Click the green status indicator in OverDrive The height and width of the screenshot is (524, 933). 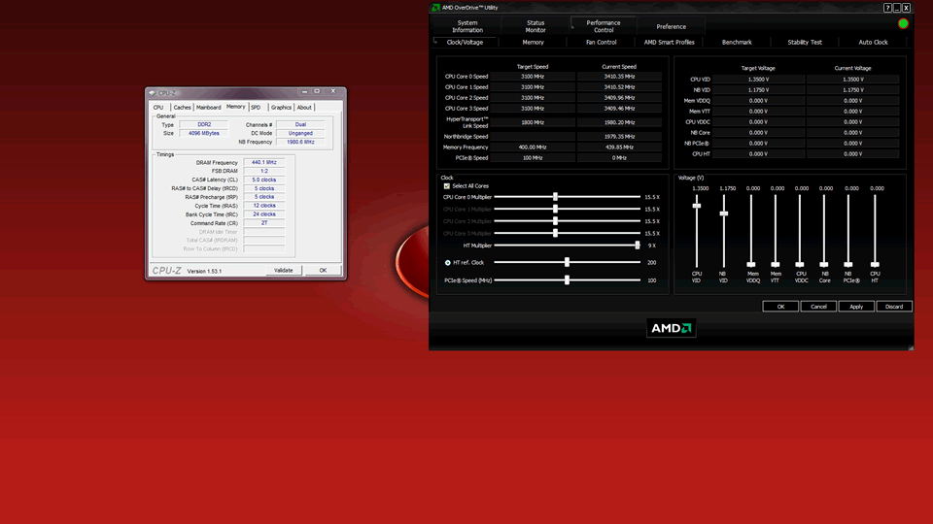click(903, 23)
